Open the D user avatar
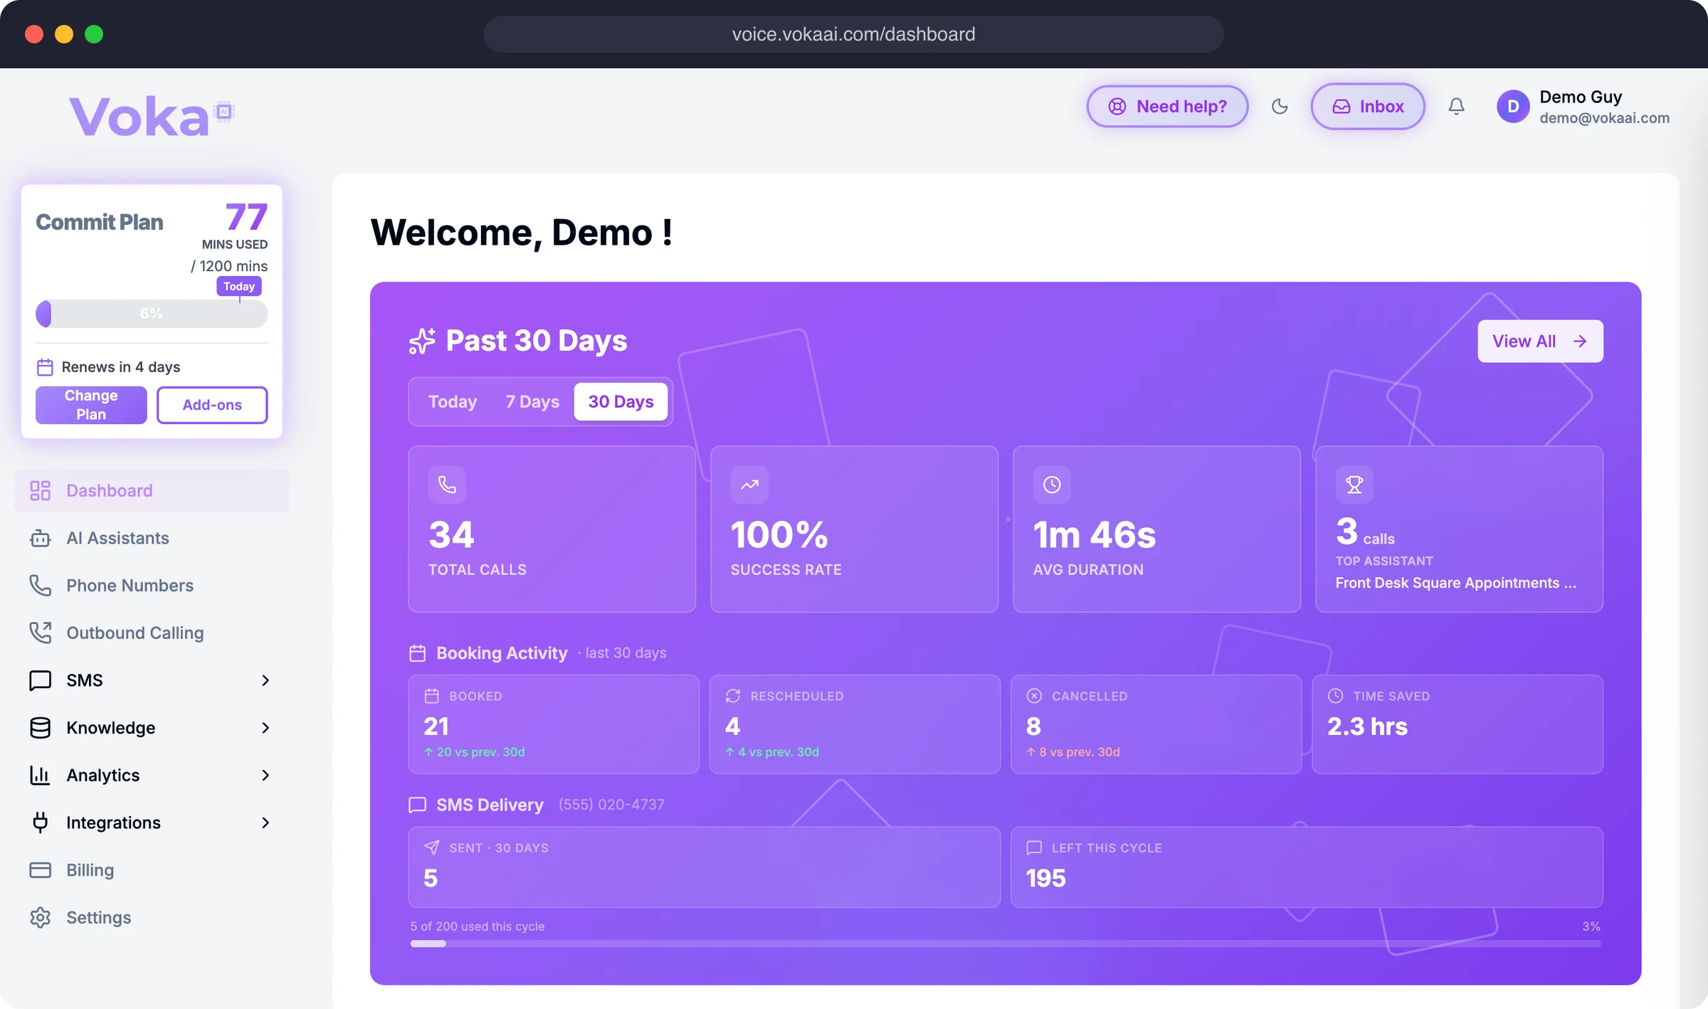 coord(1513,107)
